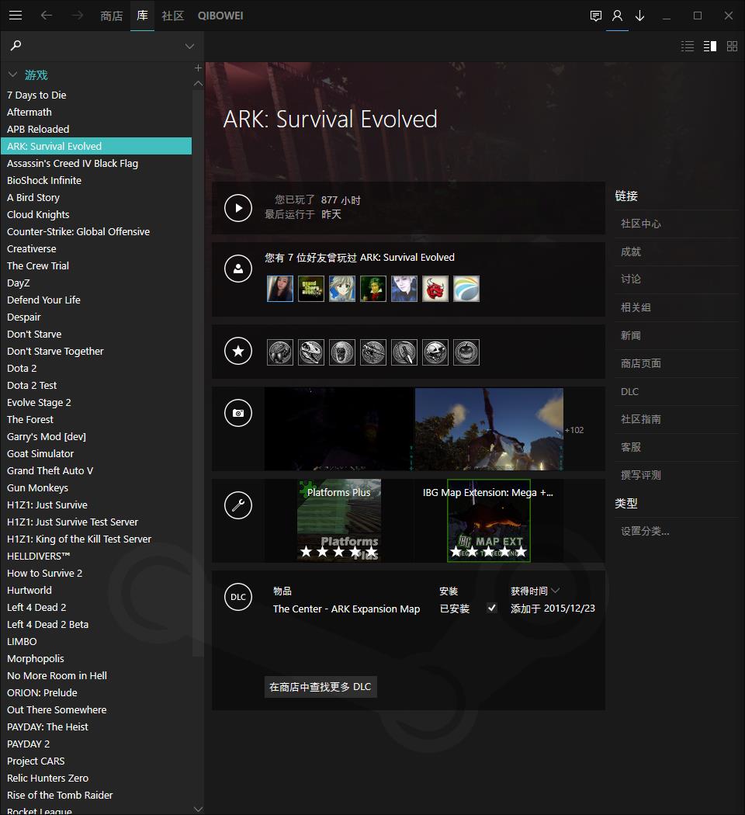Open the dark screenshot thumbnail
Screen dimensions: 745x815
(x=339, y=429)
